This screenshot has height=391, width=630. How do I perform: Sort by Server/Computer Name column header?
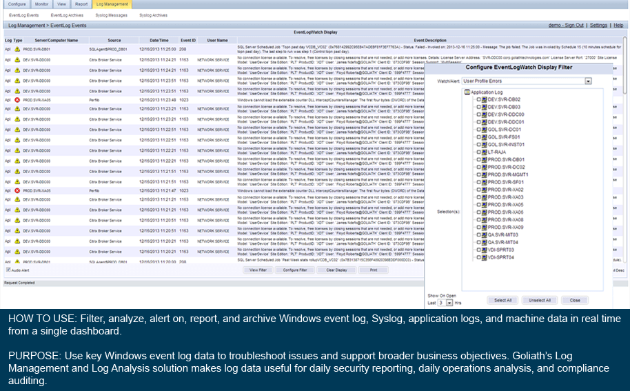(x=57, y=40)
